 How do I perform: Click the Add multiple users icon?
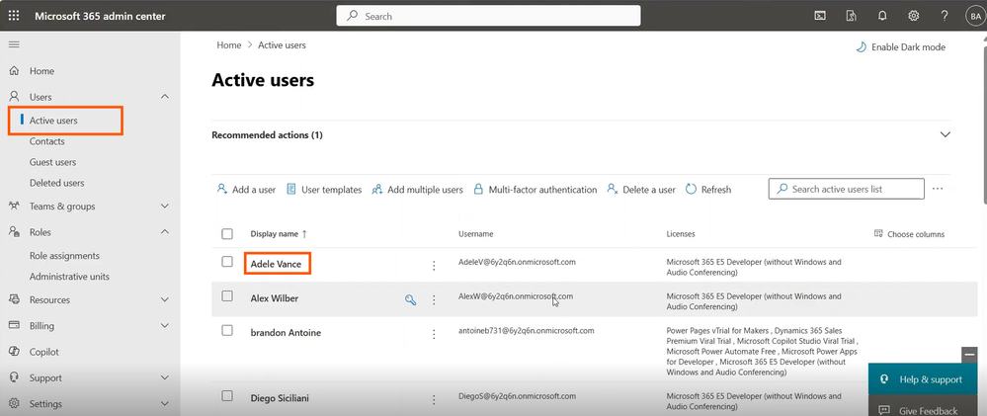pos(377,189)
